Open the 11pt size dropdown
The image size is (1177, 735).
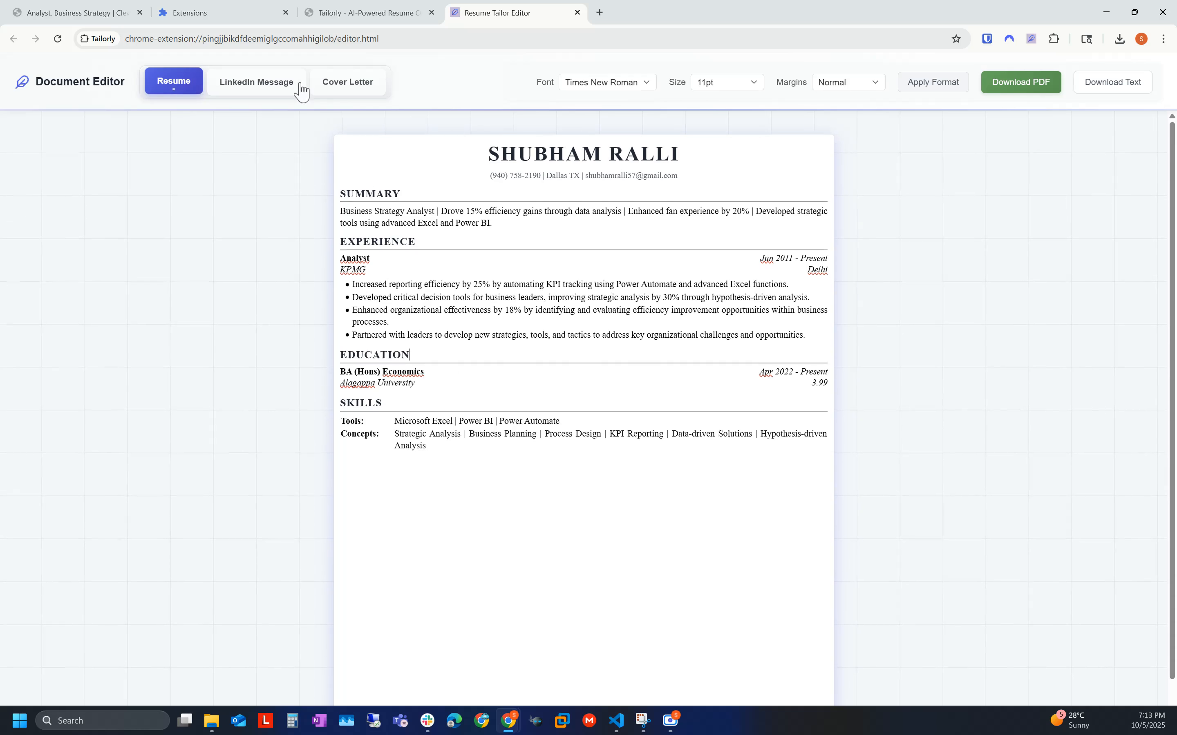coord(727,82)
